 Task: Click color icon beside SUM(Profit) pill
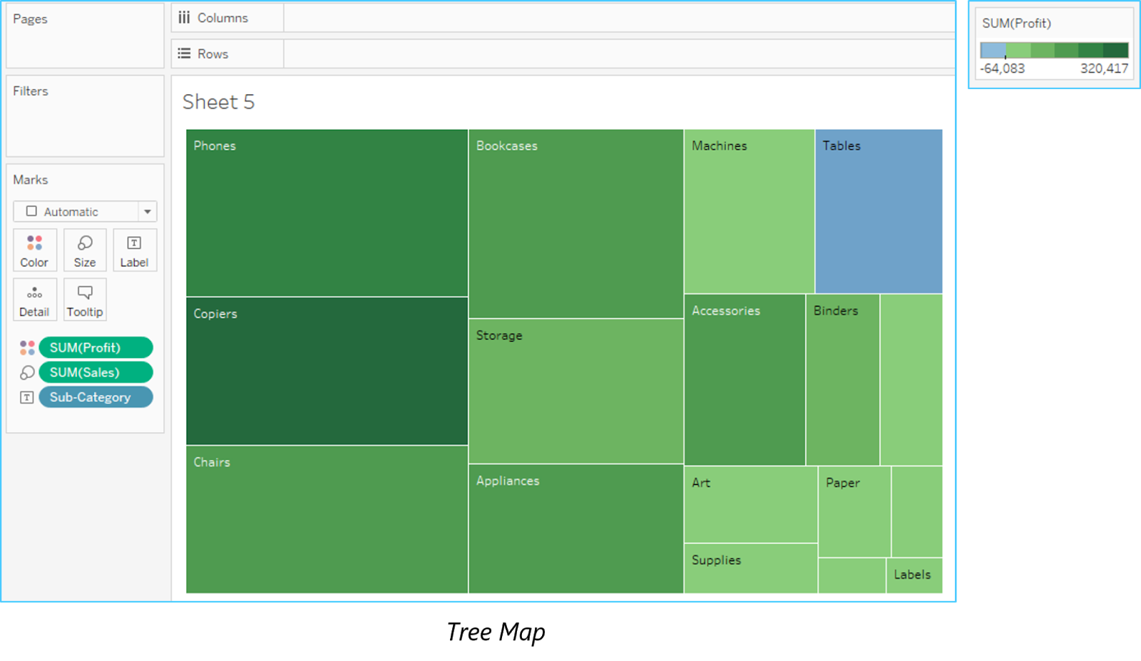click(x=27, y=348)
